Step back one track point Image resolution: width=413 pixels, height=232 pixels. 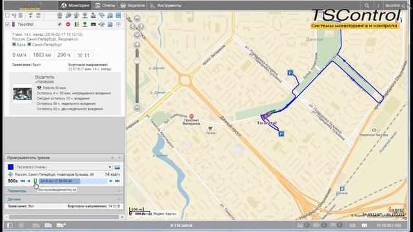coord(29,181)
